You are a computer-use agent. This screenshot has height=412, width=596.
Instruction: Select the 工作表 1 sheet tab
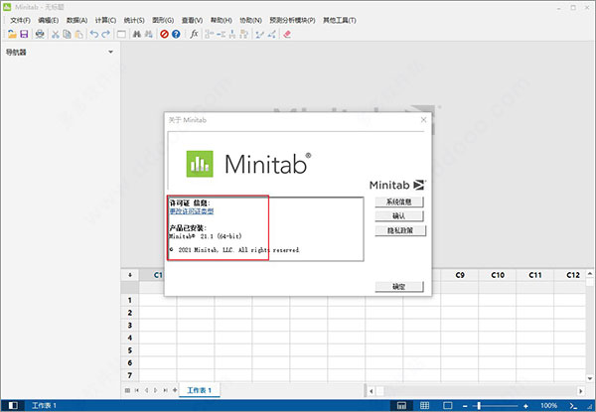click(x=202, y=390)
